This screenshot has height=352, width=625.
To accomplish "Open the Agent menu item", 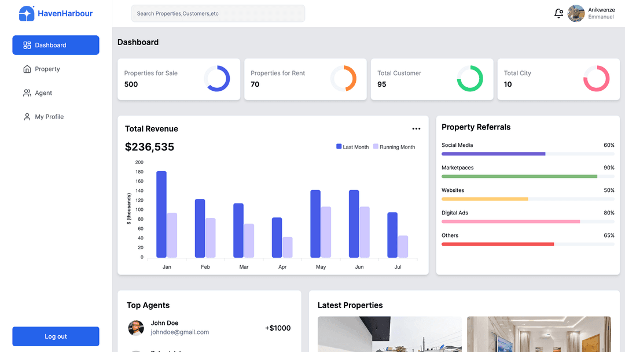I will coord(43,93).
